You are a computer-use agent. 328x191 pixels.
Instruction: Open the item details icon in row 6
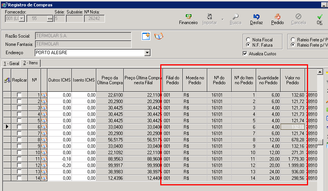tap(44, 127)
